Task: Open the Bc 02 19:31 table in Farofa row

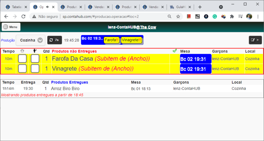Action: tap(196, 59)
